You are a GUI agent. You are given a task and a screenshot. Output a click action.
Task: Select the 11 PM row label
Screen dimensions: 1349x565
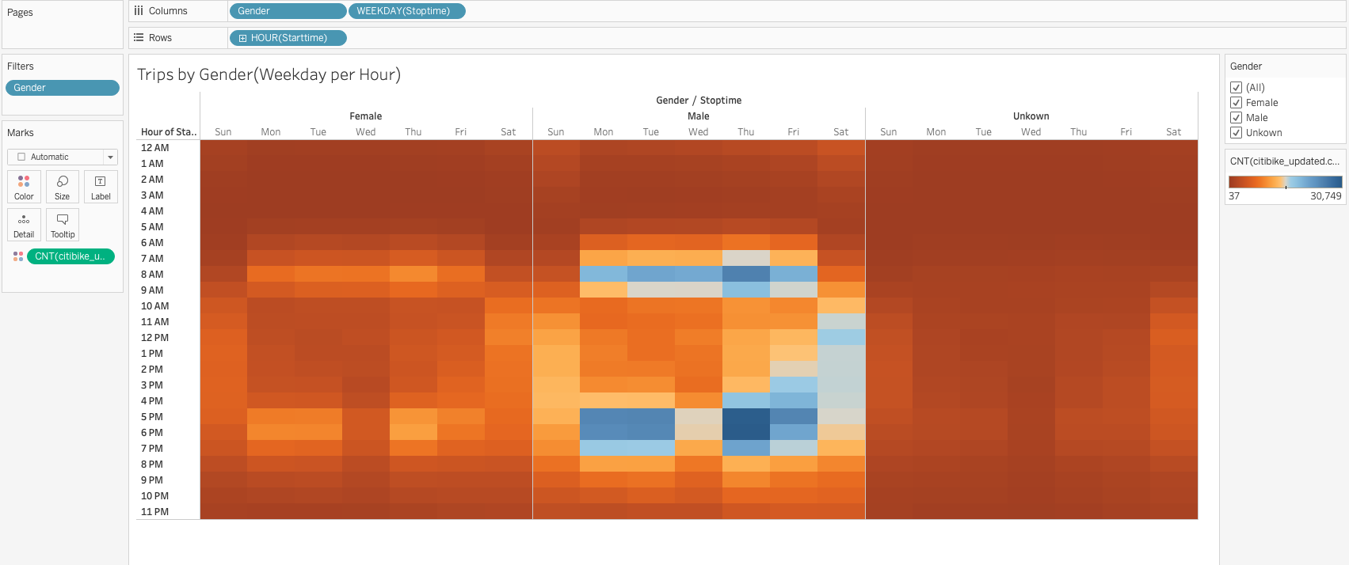(155, 512)
